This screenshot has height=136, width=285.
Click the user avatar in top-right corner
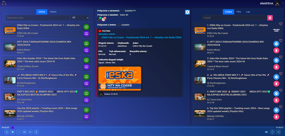tap(277, 3)
